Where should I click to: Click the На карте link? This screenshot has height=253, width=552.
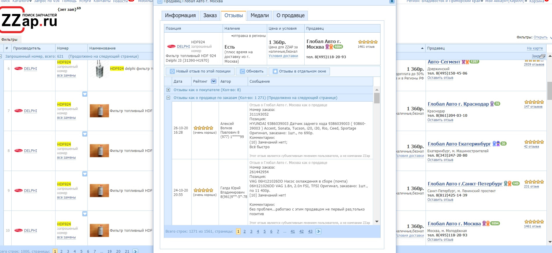pos(535,48)
